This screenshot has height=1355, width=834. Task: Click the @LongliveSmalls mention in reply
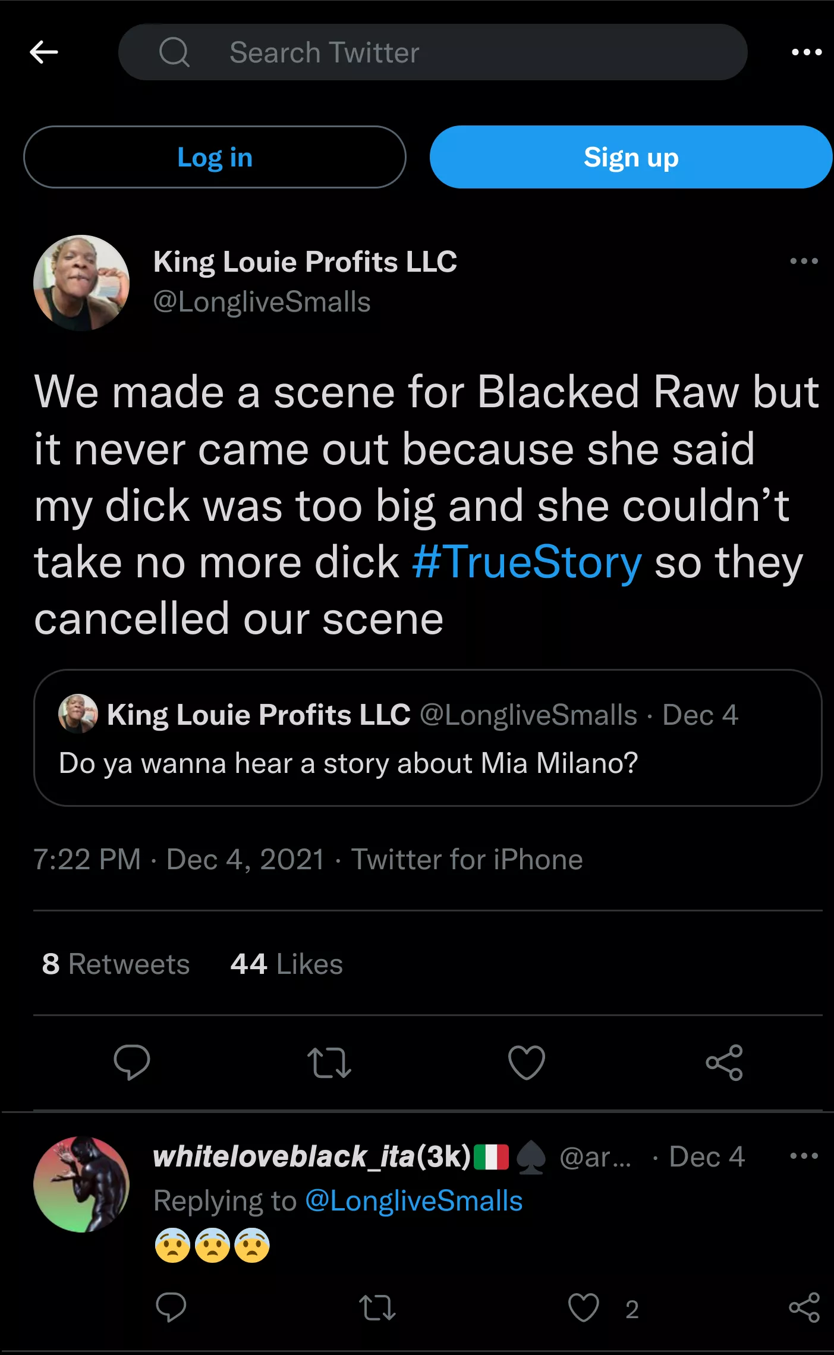[414, 1200]
